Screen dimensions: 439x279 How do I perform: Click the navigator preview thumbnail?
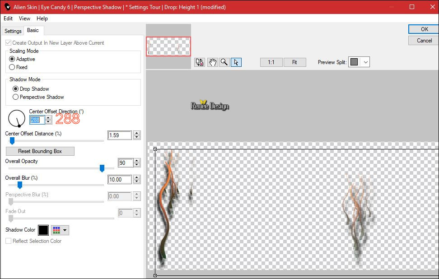(x=168, y=46)
